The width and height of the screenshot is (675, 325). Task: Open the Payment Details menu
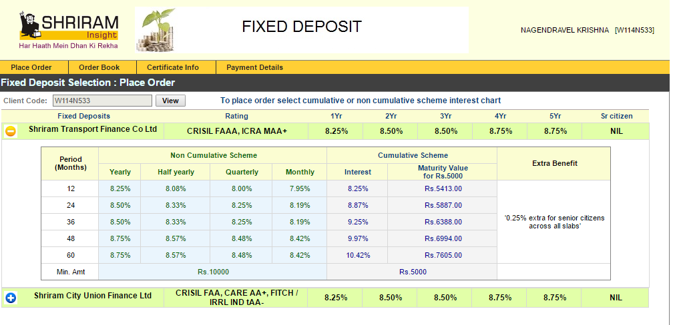click(254, 67)
